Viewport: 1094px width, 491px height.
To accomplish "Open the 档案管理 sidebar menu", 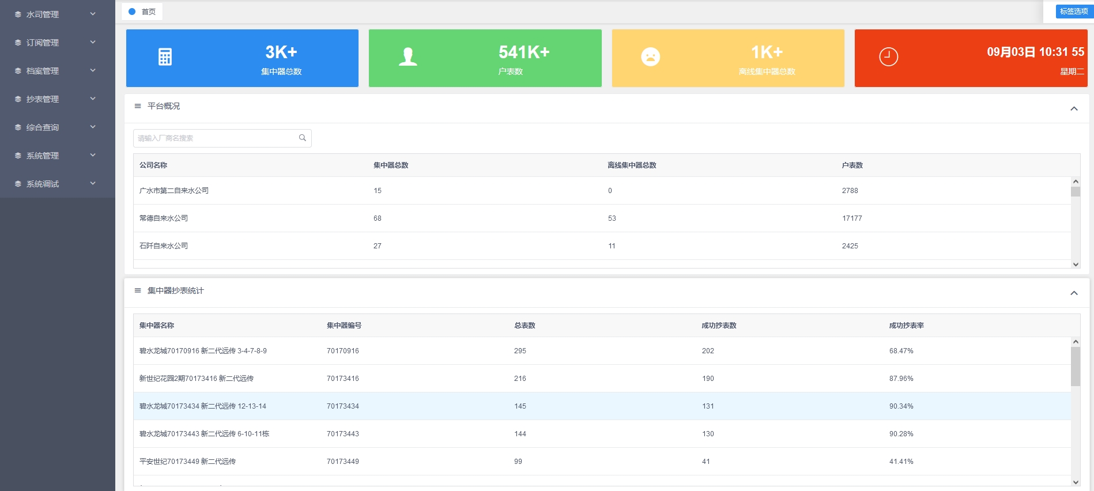I will [58, 71].
